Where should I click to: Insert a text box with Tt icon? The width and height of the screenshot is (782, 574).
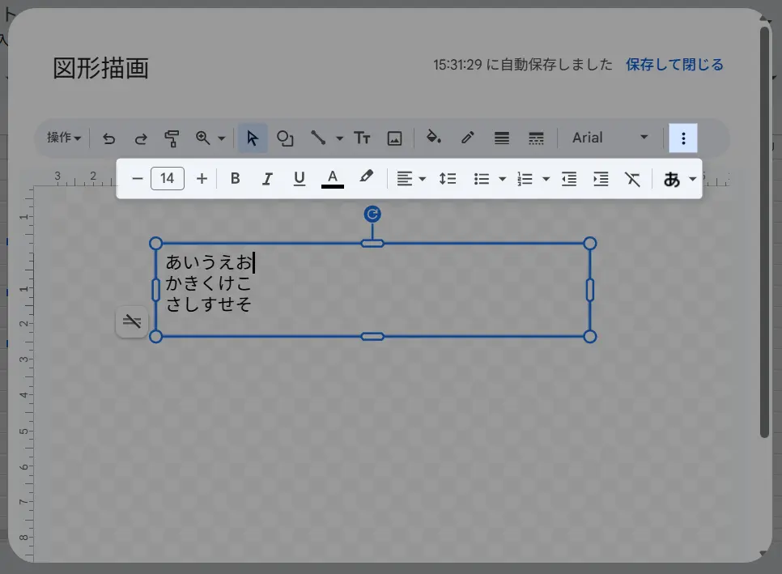(363, 138)
